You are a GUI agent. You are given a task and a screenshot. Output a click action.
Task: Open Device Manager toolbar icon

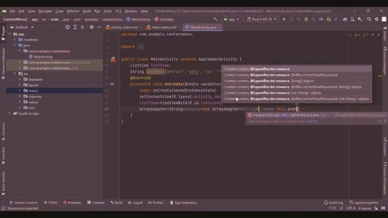(352, 19)
